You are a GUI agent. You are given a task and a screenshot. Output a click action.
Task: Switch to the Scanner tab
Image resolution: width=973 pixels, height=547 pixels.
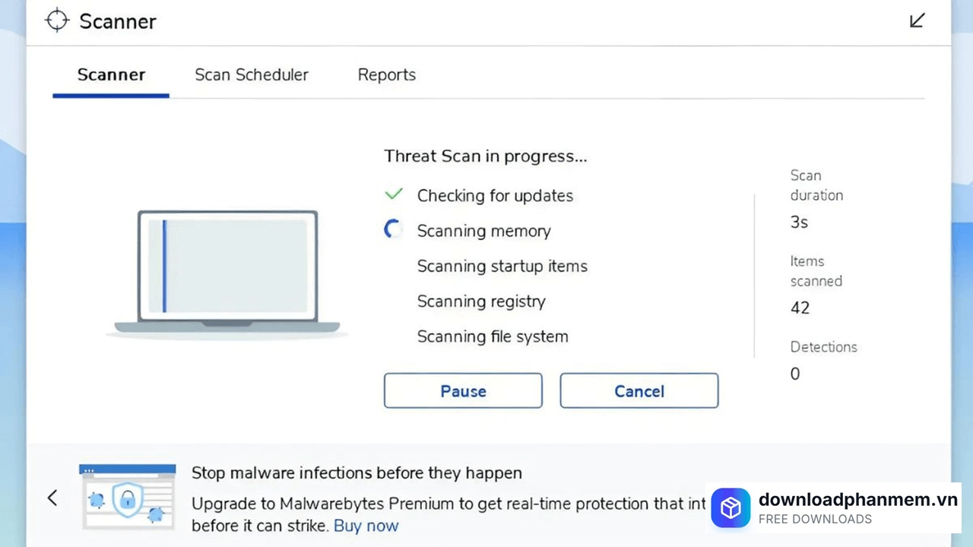point(111,75)
